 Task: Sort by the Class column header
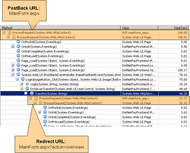click(x=139, y=28)
